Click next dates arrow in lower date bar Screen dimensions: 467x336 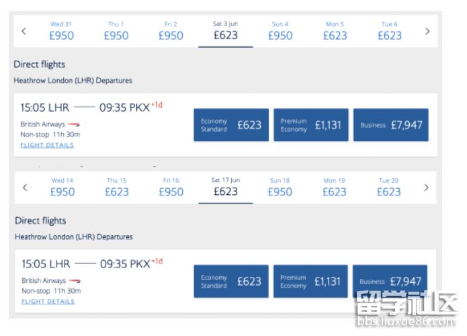[426, 187]
